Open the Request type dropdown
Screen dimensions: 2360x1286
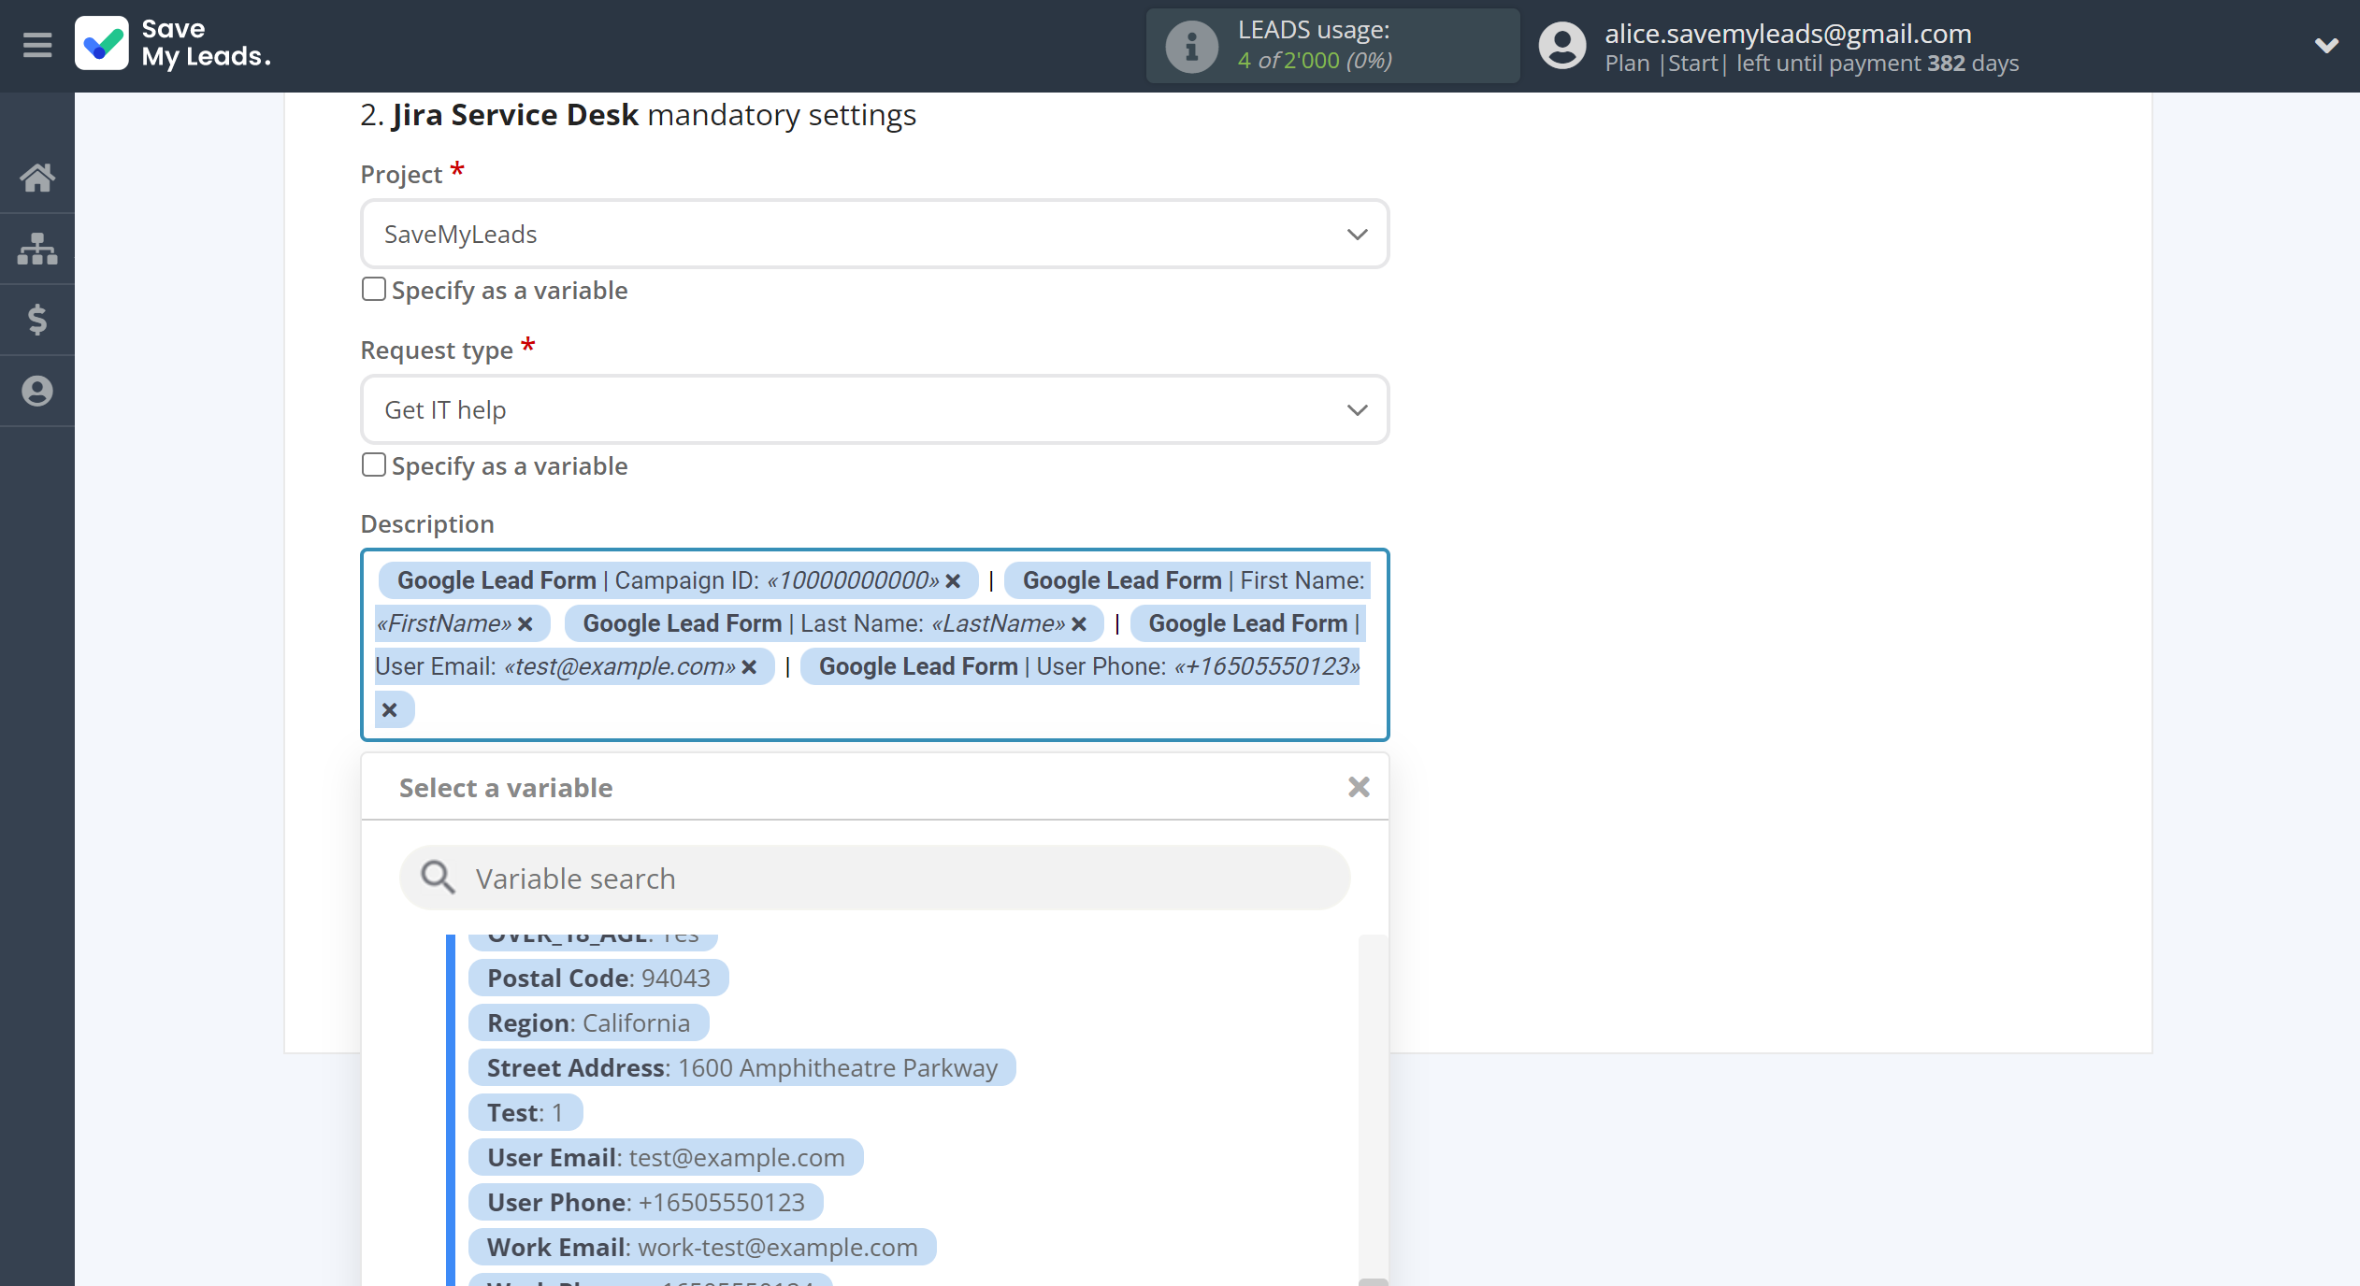[874, 409]
